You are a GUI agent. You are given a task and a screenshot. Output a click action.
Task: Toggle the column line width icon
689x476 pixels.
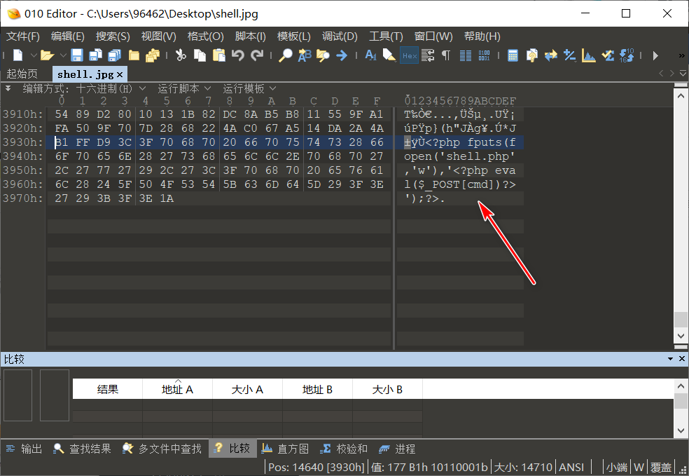466,55
